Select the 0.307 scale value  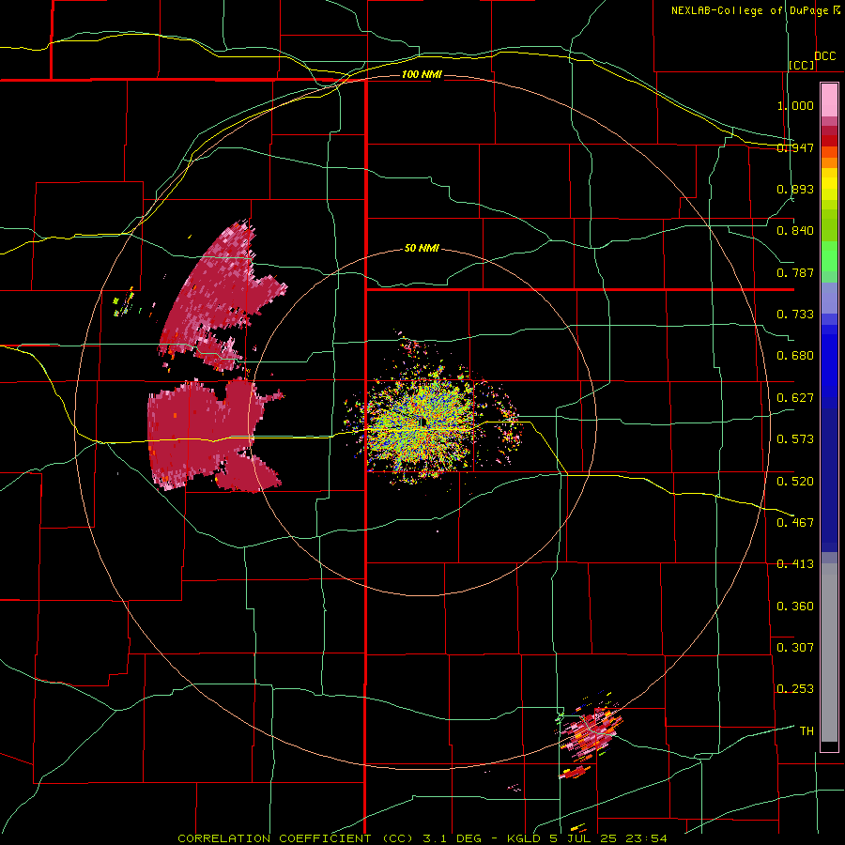(795, 648)
